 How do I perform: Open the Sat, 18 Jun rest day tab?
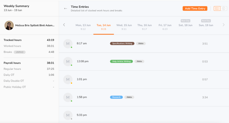185,26
